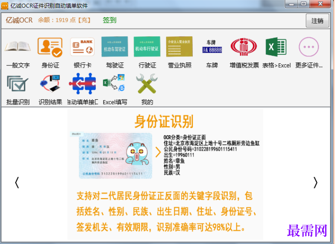Open the 自动填单接口 puzzle-piece icon
The height and width of the screenshot is (244, 335).
pos(82,83)
